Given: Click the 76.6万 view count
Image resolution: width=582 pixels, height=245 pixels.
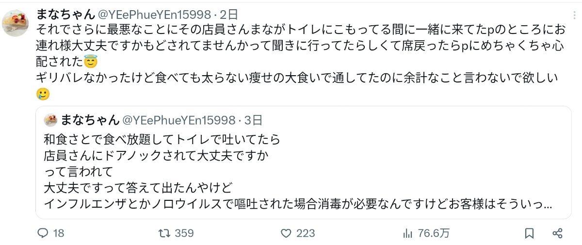Looking at the screenshot, I should coord(434,233).
